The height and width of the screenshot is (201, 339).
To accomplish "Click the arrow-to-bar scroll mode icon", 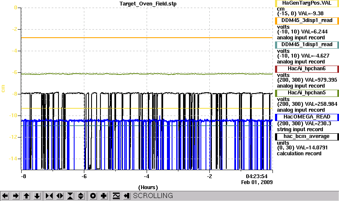I will (x=126, y=196).
